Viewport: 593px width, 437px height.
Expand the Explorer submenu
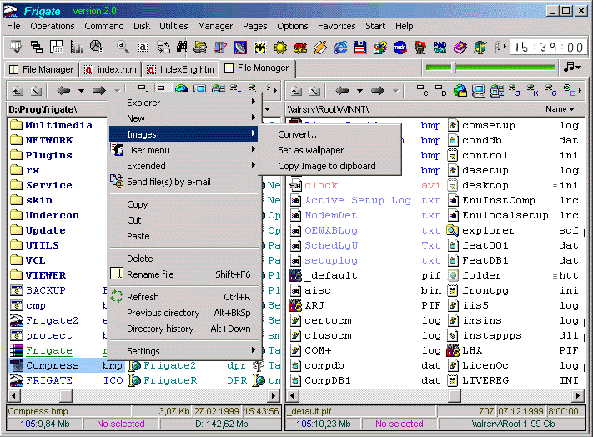pos(183,103)
